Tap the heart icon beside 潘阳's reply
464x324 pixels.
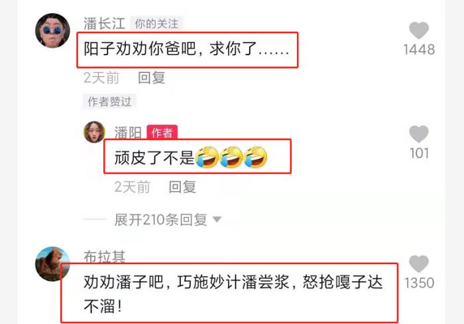[419, 134]
